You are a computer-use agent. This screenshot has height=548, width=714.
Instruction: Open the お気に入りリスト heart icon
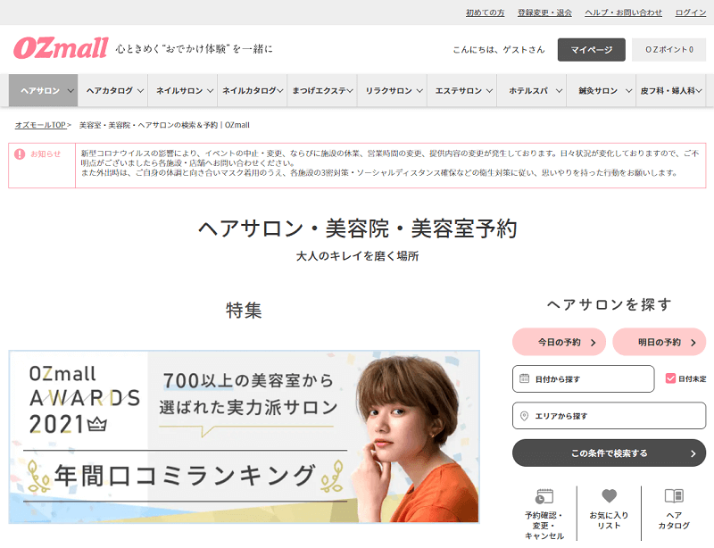tap(609, 495)
